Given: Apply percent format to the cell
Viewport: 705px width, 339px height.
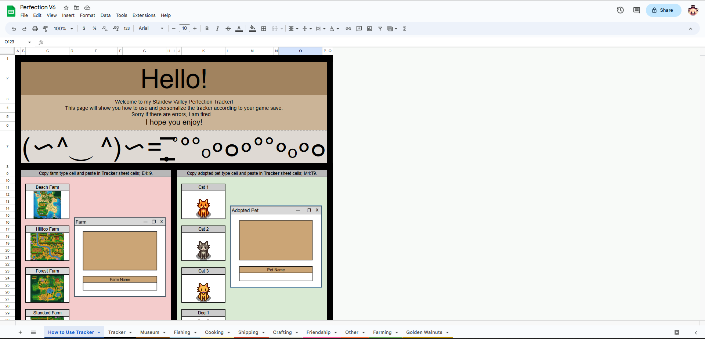Looking at the screenshot, I should point(94,28).
